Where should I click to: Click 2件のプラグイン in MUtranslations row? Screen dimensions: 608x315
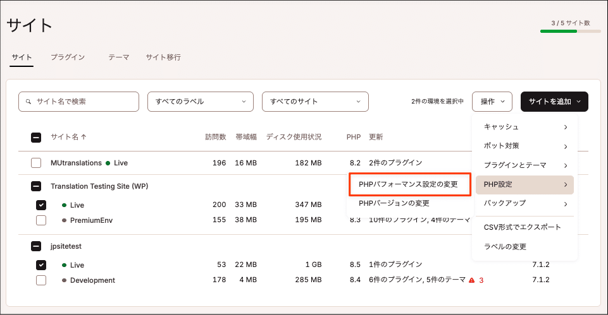395,163
